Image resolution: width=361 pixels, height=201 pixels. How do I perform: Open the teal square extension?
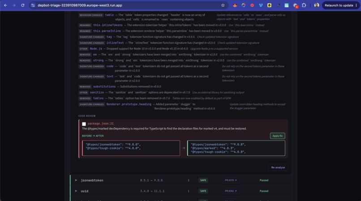(286, 5)
